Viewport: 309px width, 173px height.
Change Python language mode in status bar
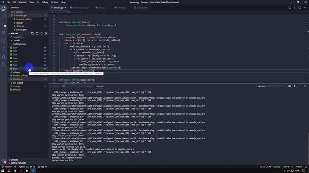point(299,167)
